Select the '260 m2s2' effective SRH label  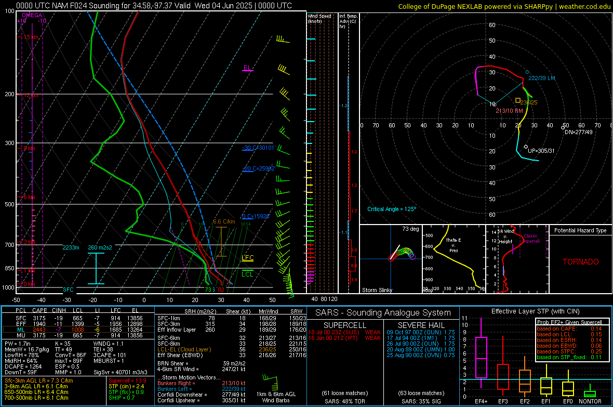pyautogui.click(x=100, y=248)
